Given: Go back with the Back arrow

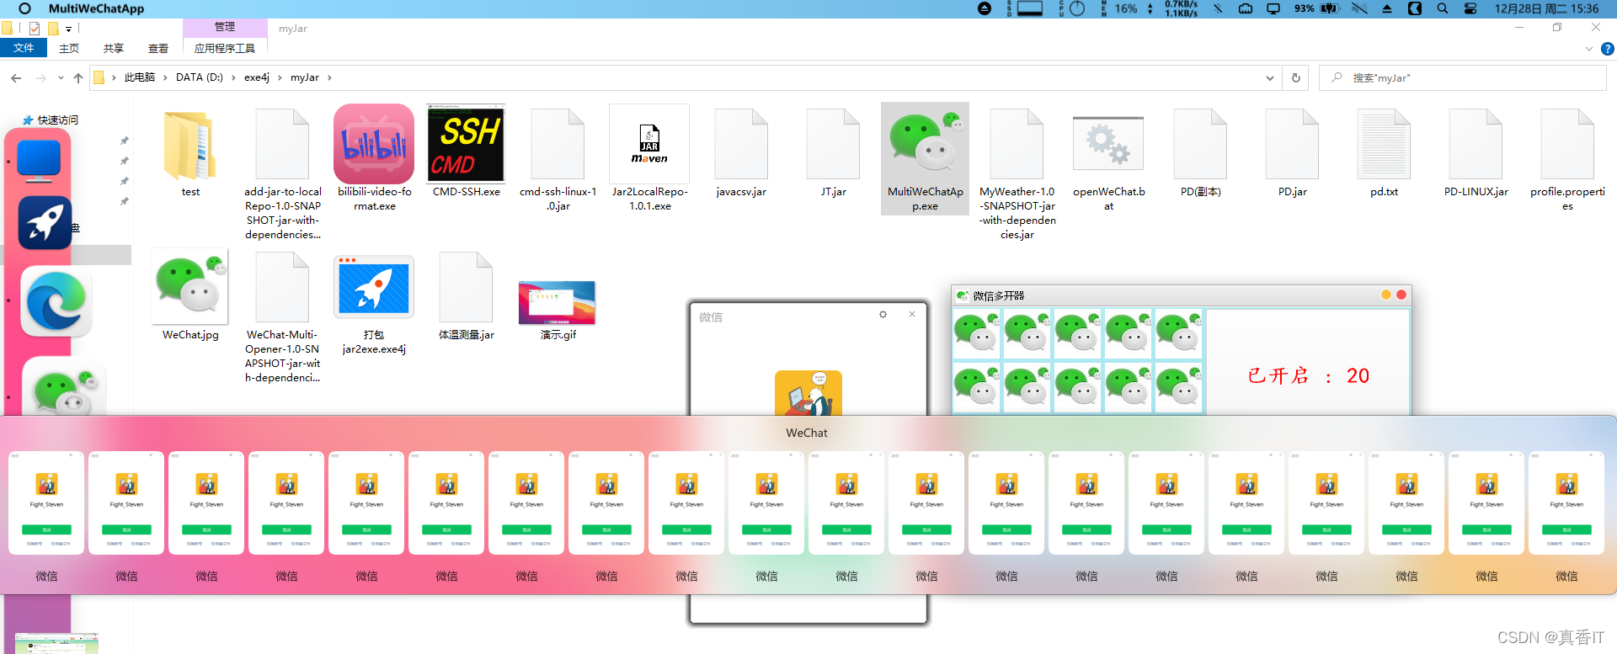Looking at the screenshot, I should pos(16,78).
